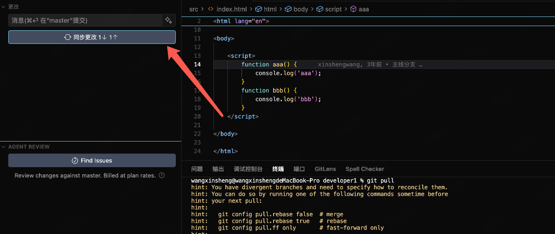The width and height of the screenshot is (555, 234).
Task: Click the orange HTML file icon in breadcrumb
Action: point(211,9)
